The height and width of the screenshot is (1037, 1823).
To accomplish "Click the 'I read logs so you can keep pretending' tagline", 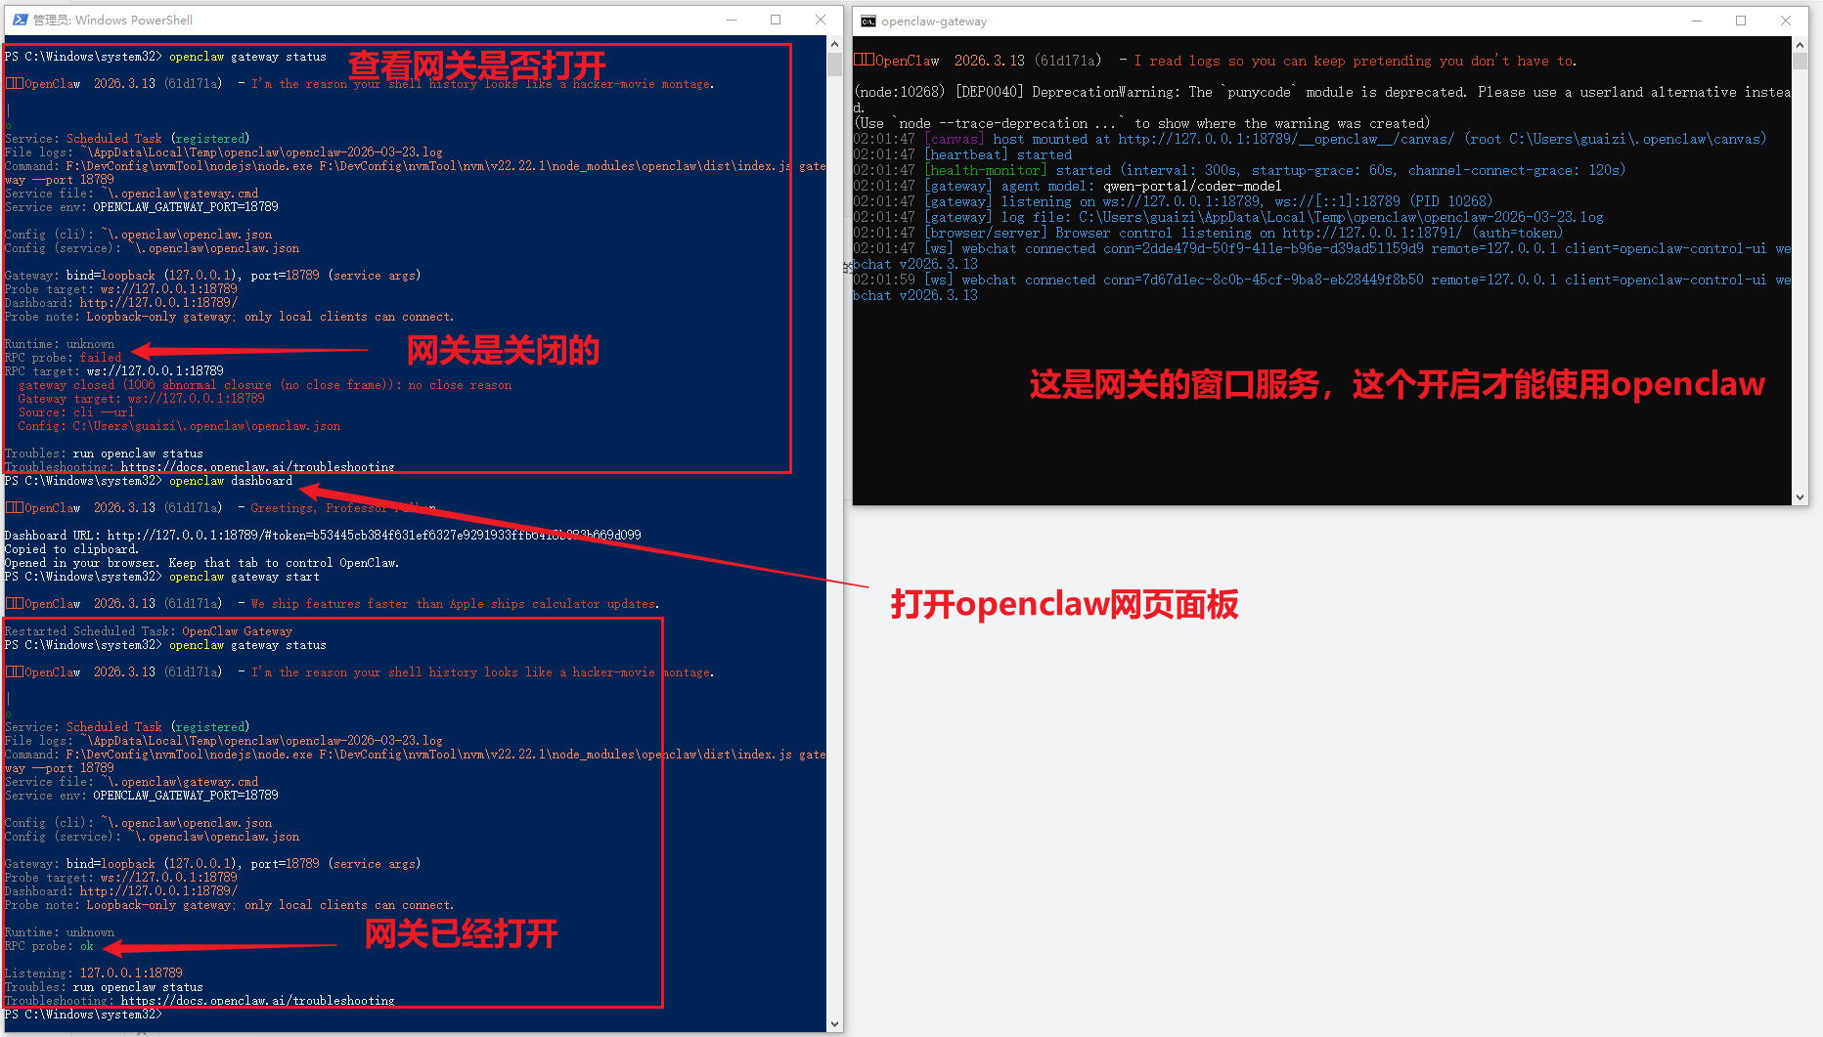I will coord(1355,61).
